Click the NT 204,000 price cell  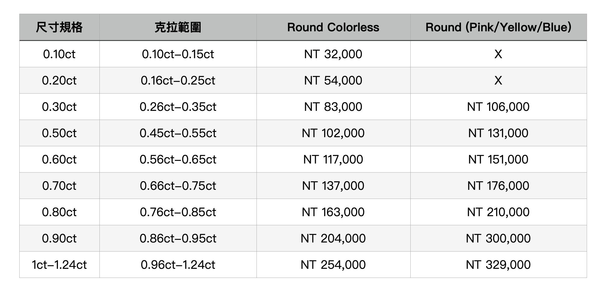pyautogui.click(x=333, y=238)
